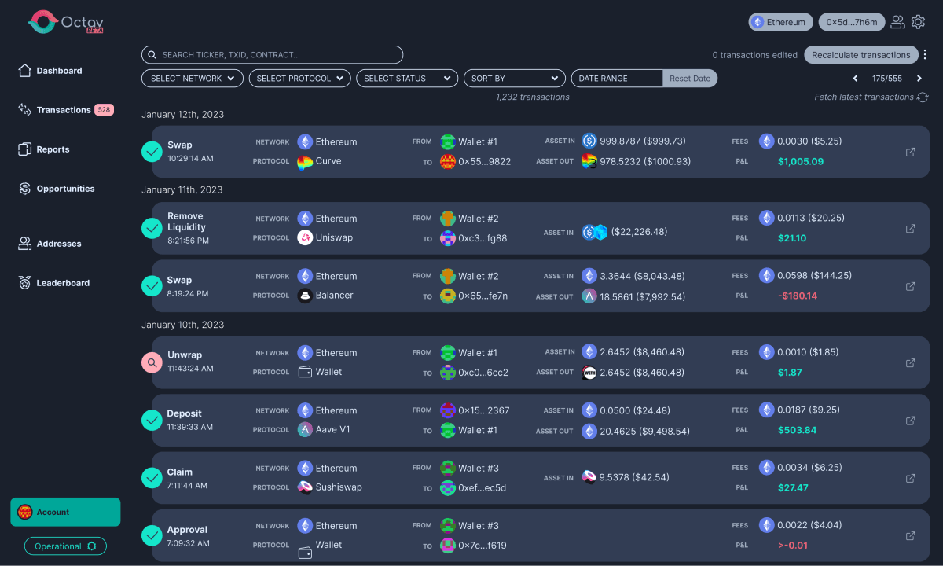
Task: Click the 175/555 page indicator
Action: (x=887, y=79)
